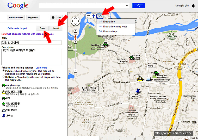The height and width of the screenshot is (140, 198).
Task: Click the my location dot button
Action: coord(75,31)
